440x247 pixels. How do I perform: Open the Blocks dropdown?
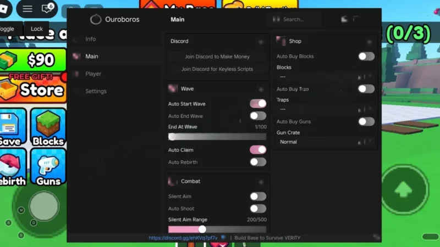(x=326, y=77)
